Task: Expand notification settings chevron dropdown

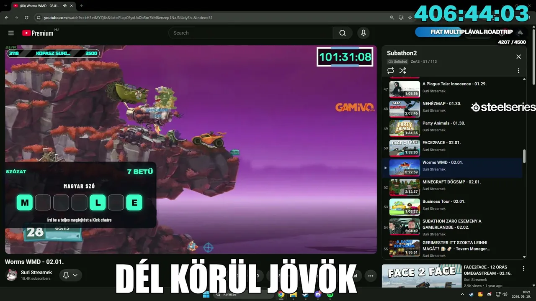Action: point(75,275)
